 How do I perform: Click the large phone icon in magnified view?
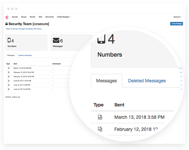[101, 39]
